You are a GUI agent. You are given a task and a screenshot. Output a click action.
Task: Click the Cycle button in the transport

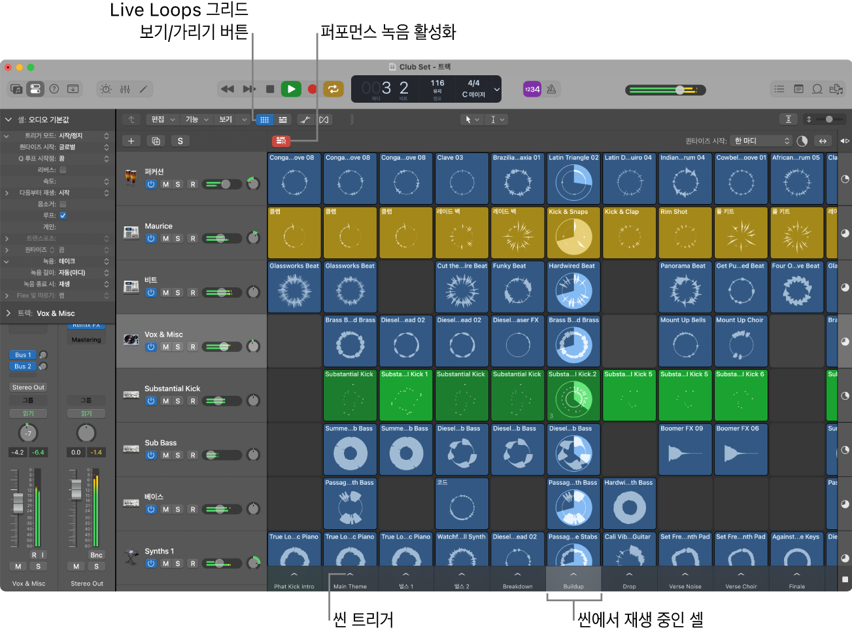[x=333, y=89]
